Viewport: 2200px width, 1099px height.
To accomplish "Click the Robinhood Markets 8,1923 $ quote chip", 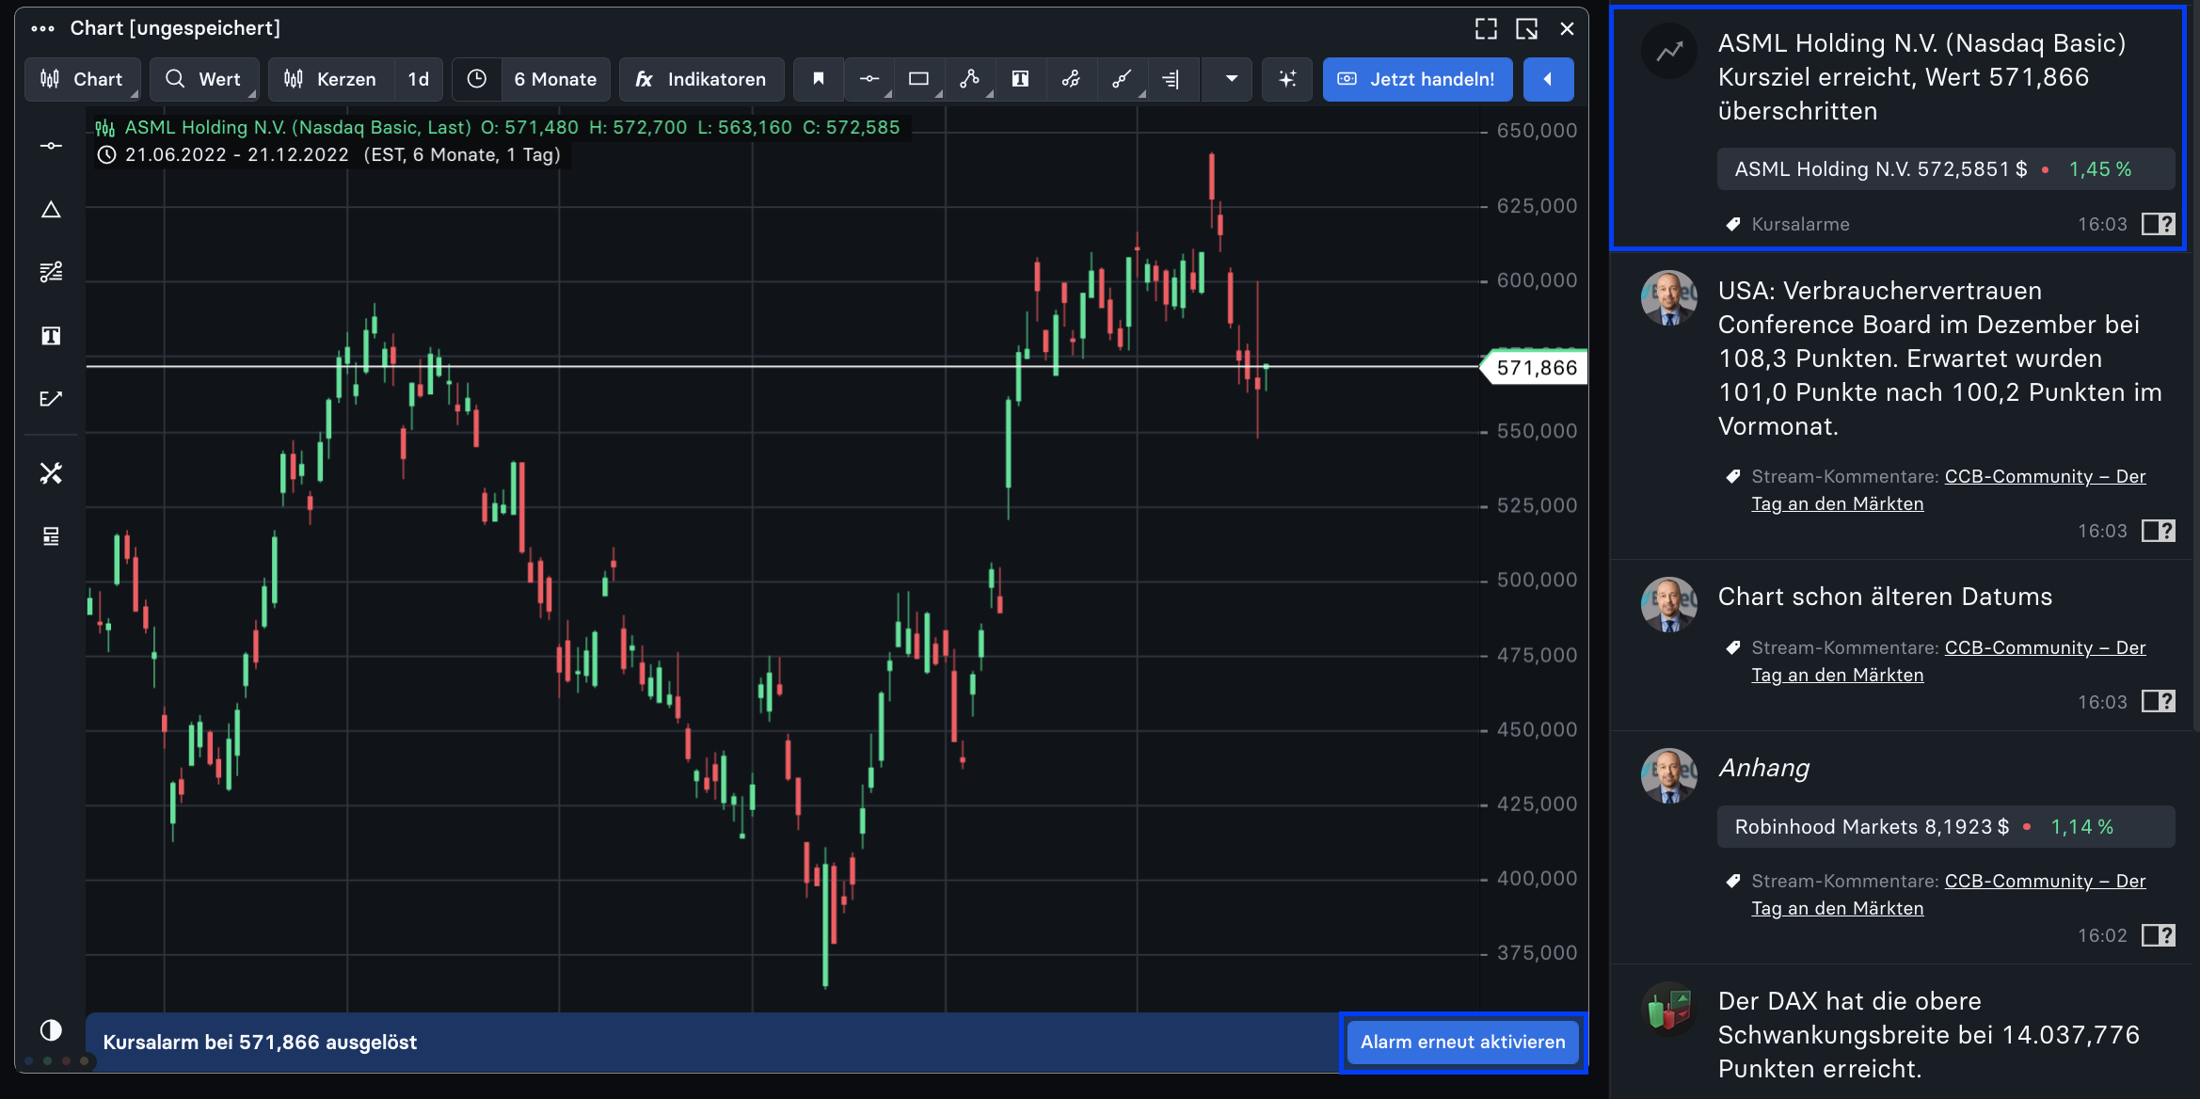I will pyautogui.click(x=1946, y=827).
